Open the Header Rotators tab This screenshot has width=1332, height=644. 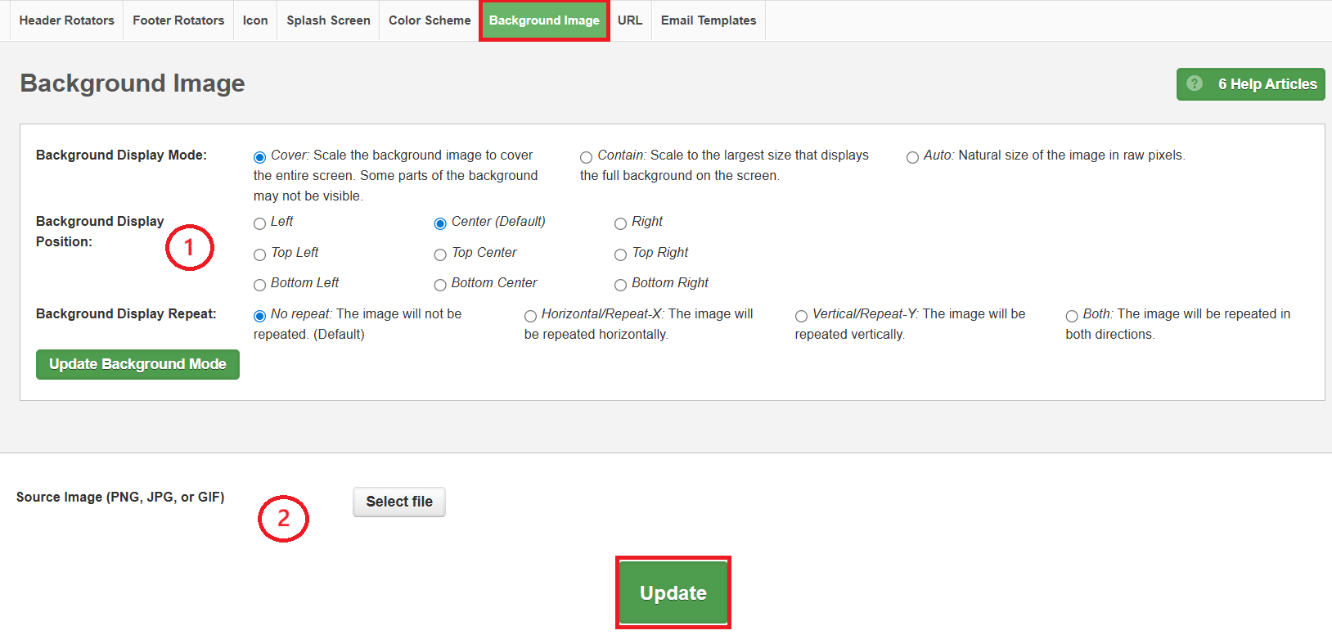coord(66,20)
